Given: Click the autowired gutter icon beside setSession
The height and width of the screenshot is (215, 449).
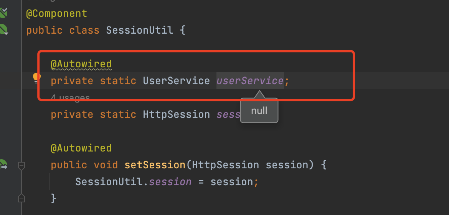Looking at the screenshot, I should coord(3,165).
